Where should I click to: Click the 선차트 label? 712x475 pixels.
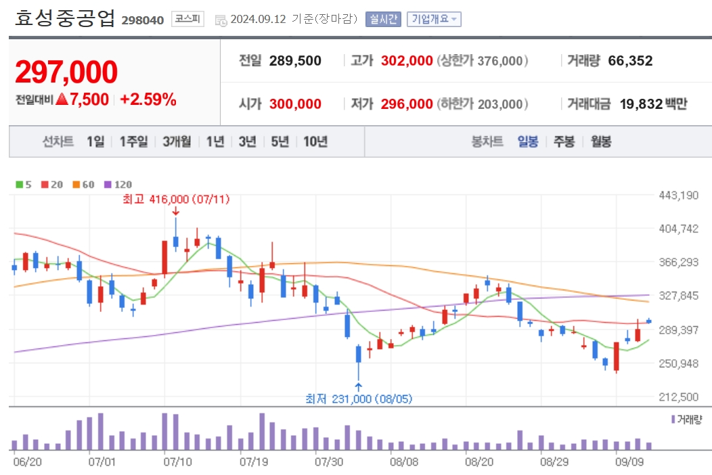coord(58,141)
